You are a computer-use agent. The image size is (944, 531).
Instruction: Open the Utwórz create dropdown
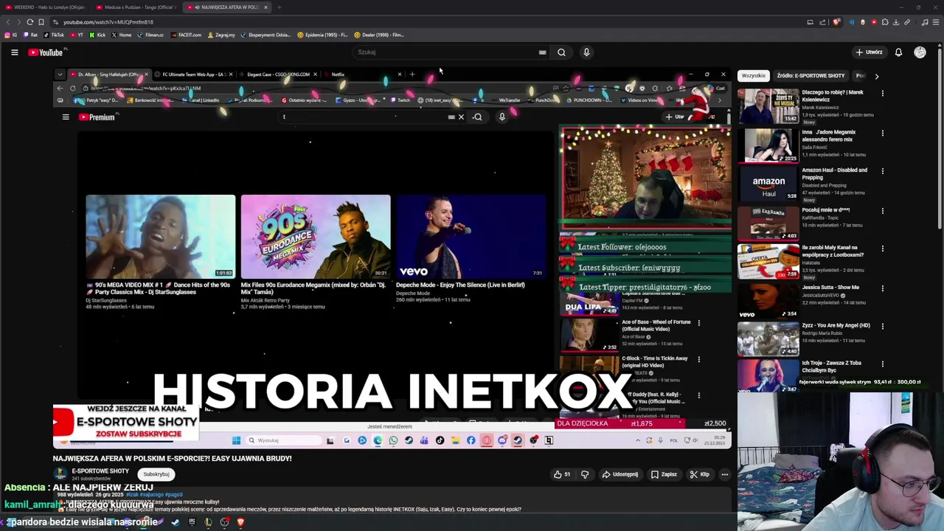click(870, 52)
